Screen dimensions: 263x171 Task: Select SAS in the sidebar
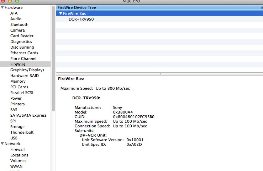[14, 110]
